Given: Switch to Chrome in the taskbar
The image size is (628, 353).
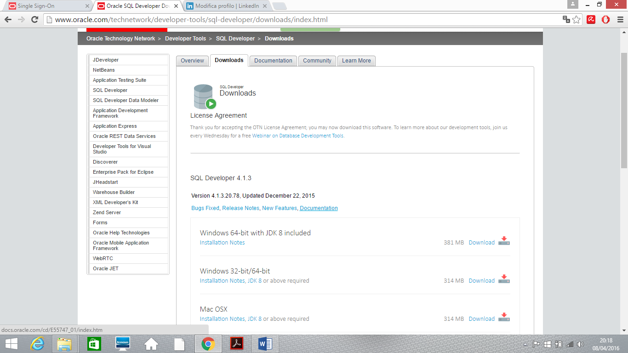Looking at the screenshot, I should [208, 344].
